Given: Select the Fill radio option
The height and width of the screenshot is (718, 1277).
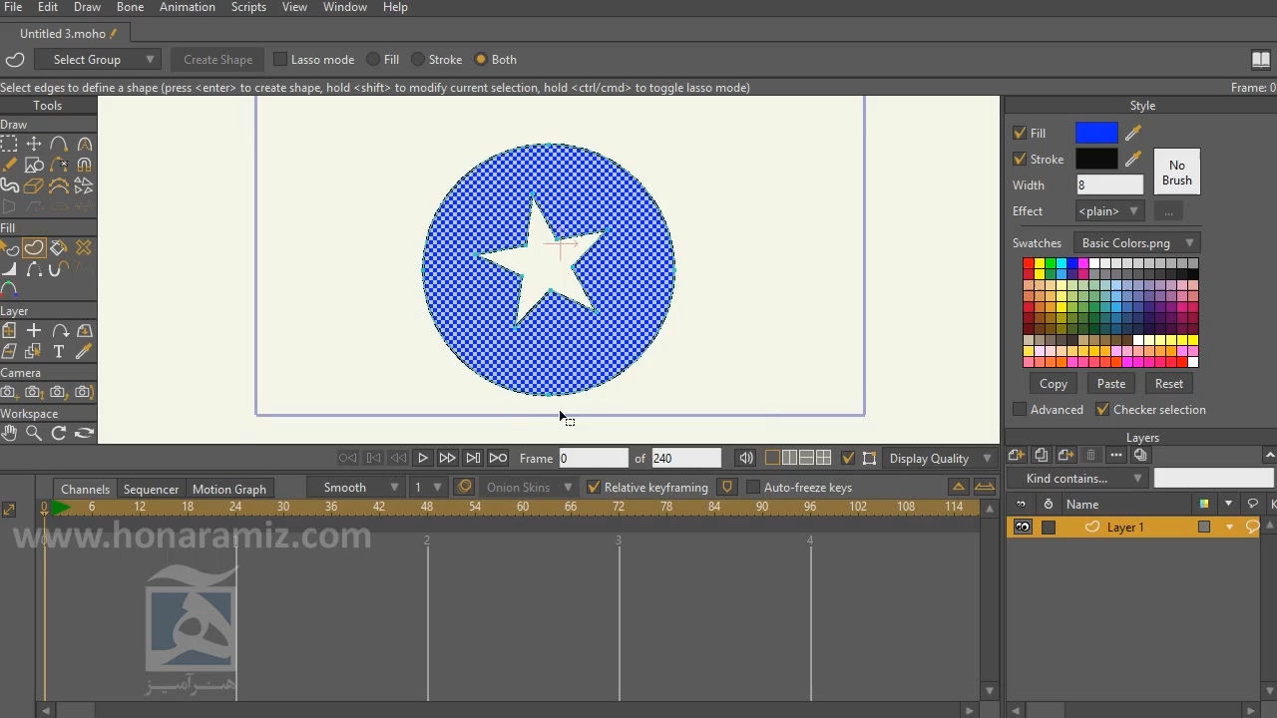Looking at the screenshot, I should 374,60.
